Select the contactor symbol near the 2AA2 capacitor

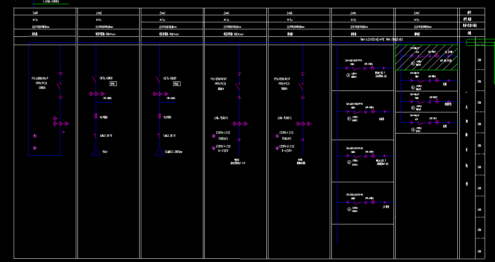(x=95, y=136)
